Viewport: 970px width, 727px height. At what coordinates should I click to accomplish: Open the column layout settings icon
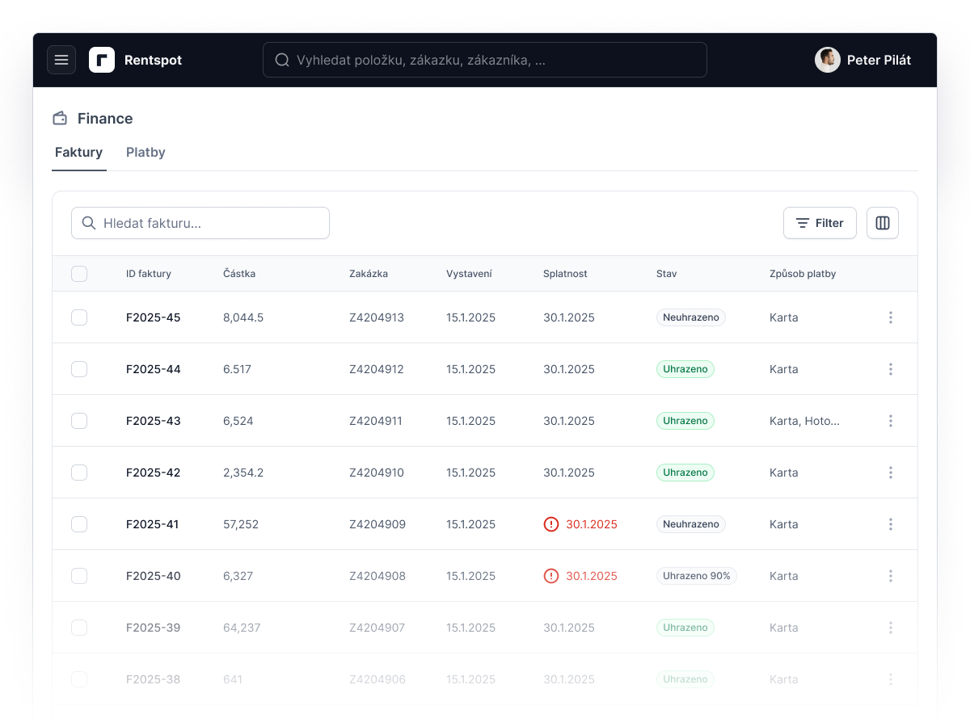[883, 223]
